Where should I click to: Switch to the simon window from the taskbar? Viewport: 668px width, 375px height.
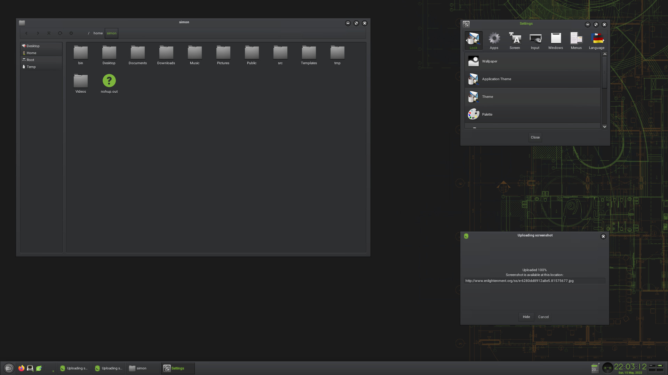click(141, 368)
